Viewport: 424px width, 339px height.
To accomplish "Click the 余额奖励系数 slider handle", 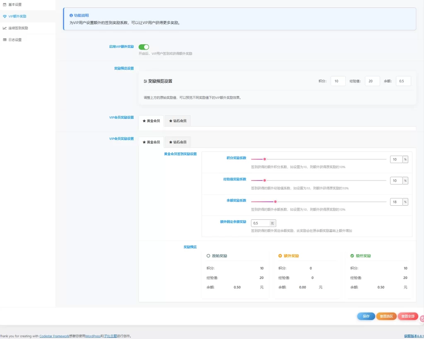I will [275, 202].
